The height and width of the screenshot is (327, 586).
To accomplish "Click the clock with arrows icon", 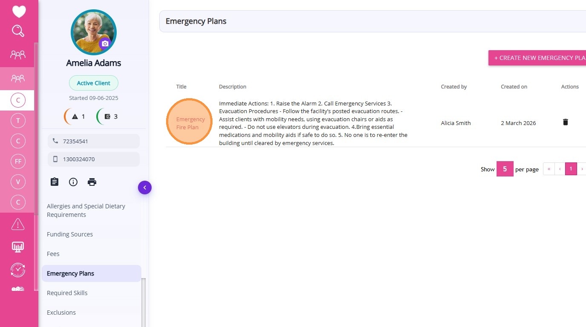I will [18, 270].
